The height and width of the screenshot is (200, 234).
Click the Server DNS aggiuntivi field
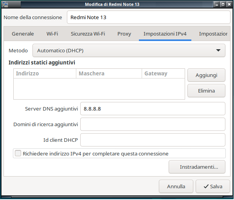click(x=153, y=109)
